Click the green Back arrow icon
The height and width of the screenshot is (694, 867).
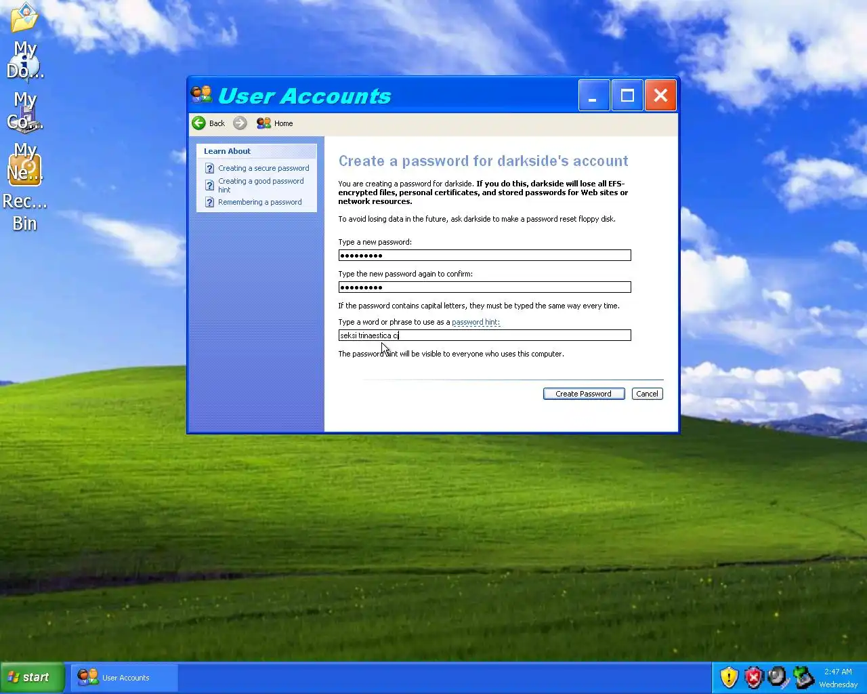click(x=198, y=123)
